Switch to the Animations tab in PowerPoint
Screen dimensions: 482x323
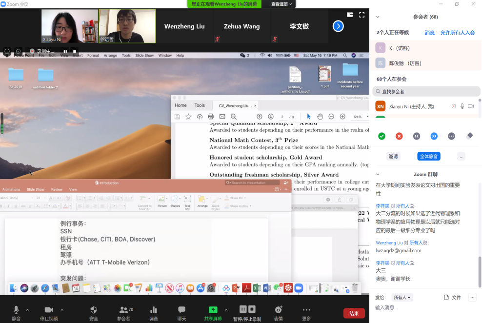click(11, 190)
